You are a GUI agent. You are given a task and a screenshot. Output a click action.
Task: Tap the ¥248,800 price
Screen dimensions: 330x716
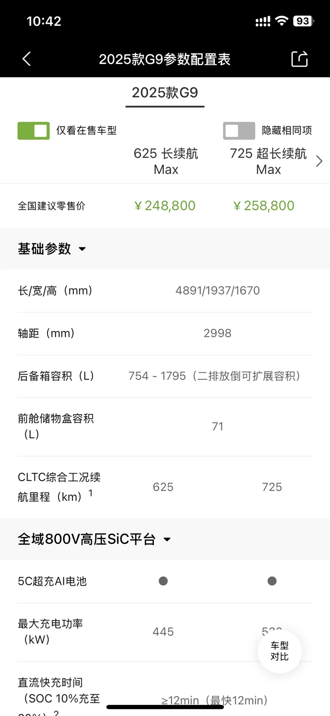[x=165, y=206]
